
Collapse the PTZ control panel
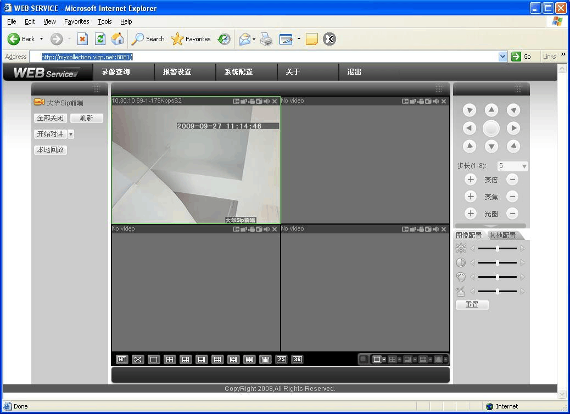tap(490, 226)
